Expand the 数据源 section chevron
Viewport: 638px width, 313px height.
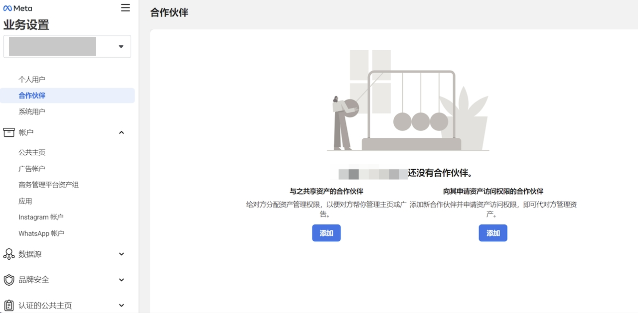122,254
